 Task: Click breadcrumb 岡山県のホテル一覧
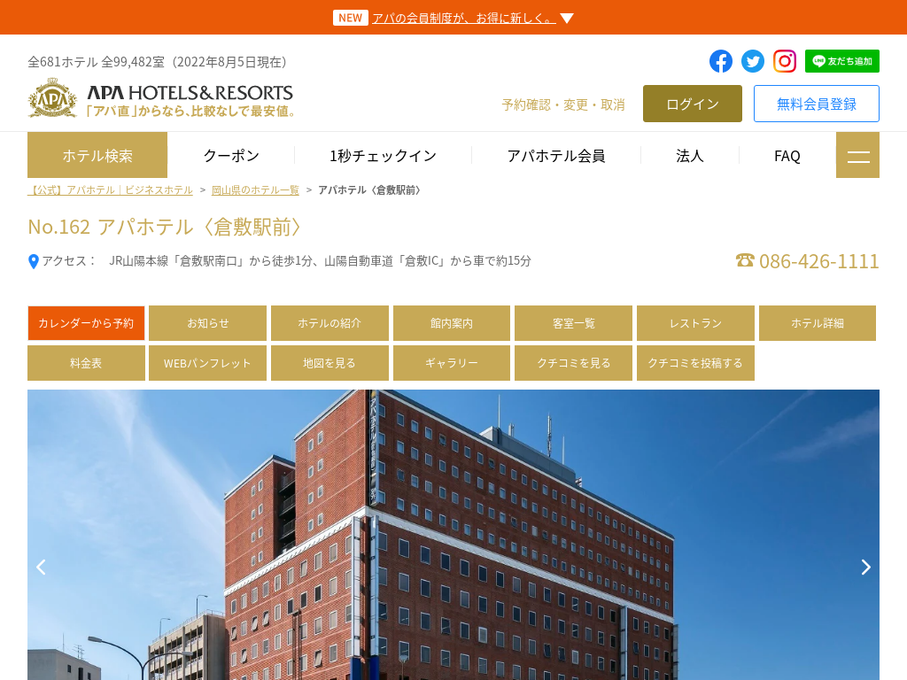[255, 190]
